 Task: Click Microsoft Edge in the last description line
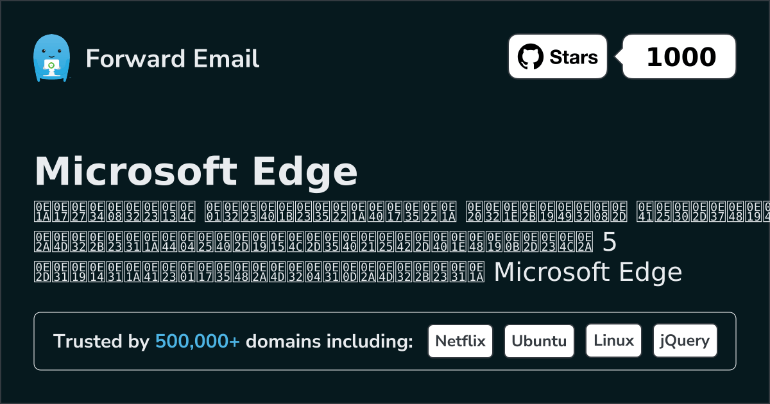pos(587,273)
